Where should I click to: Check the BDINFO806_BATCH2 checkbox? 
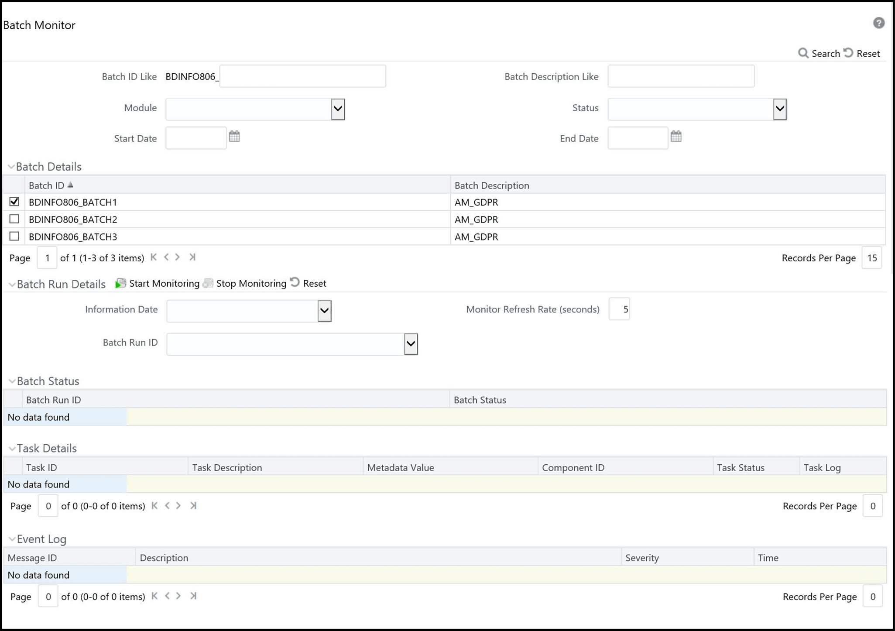[14, 219]
